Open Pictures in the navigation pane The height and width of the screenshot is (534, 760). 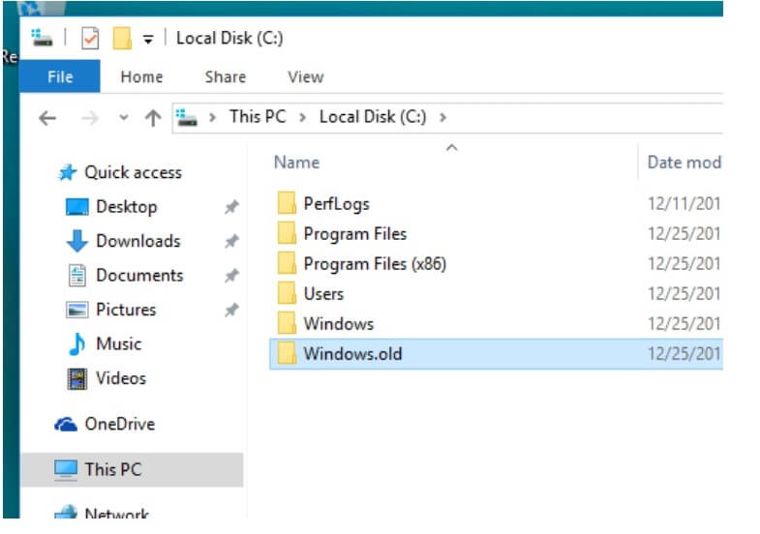point(126,310)
